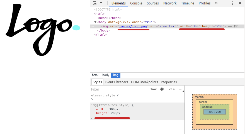245x134 pixels.
Task: Toggle the .cls class editor
Action: point(171,89)
